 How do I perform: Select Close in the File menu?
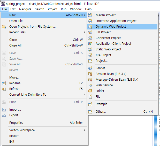[x=44, y=40]
